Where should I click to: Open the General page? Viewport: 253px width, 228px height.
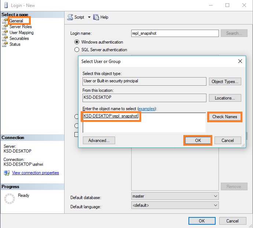16,21
